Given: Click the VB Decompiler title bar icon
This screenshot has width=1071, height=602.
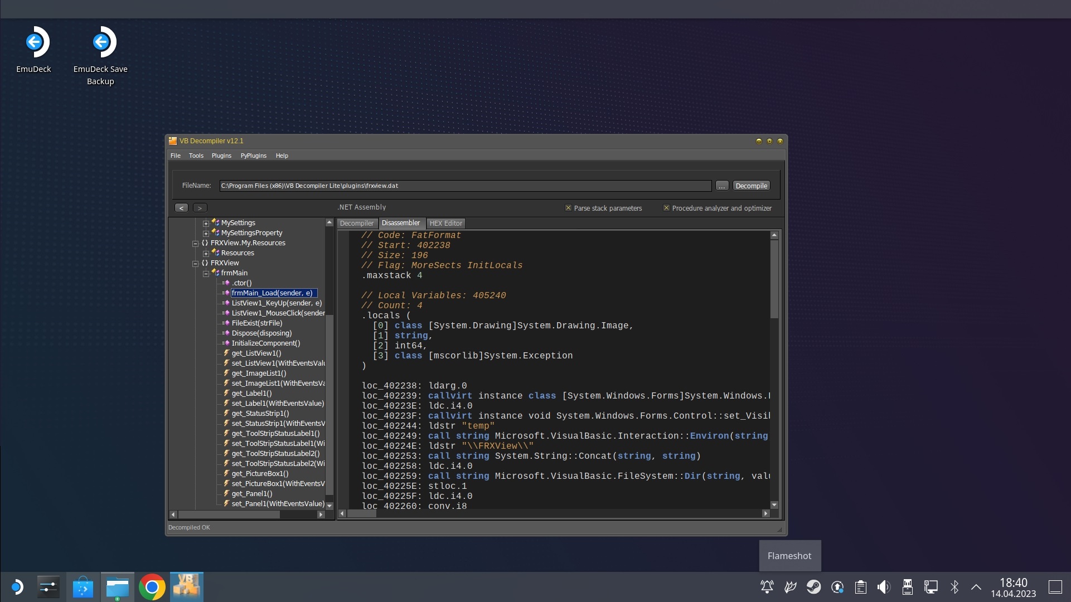Looking at the screenshot, I should (173, 141).
